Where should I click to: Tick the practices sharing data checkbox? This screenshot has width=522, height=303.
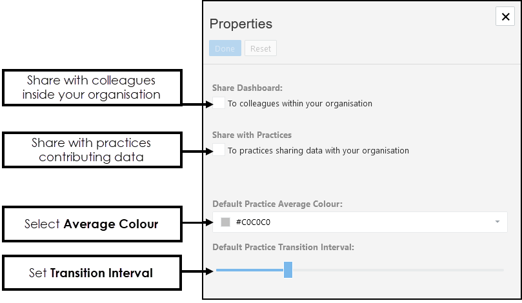click(219, 150)
